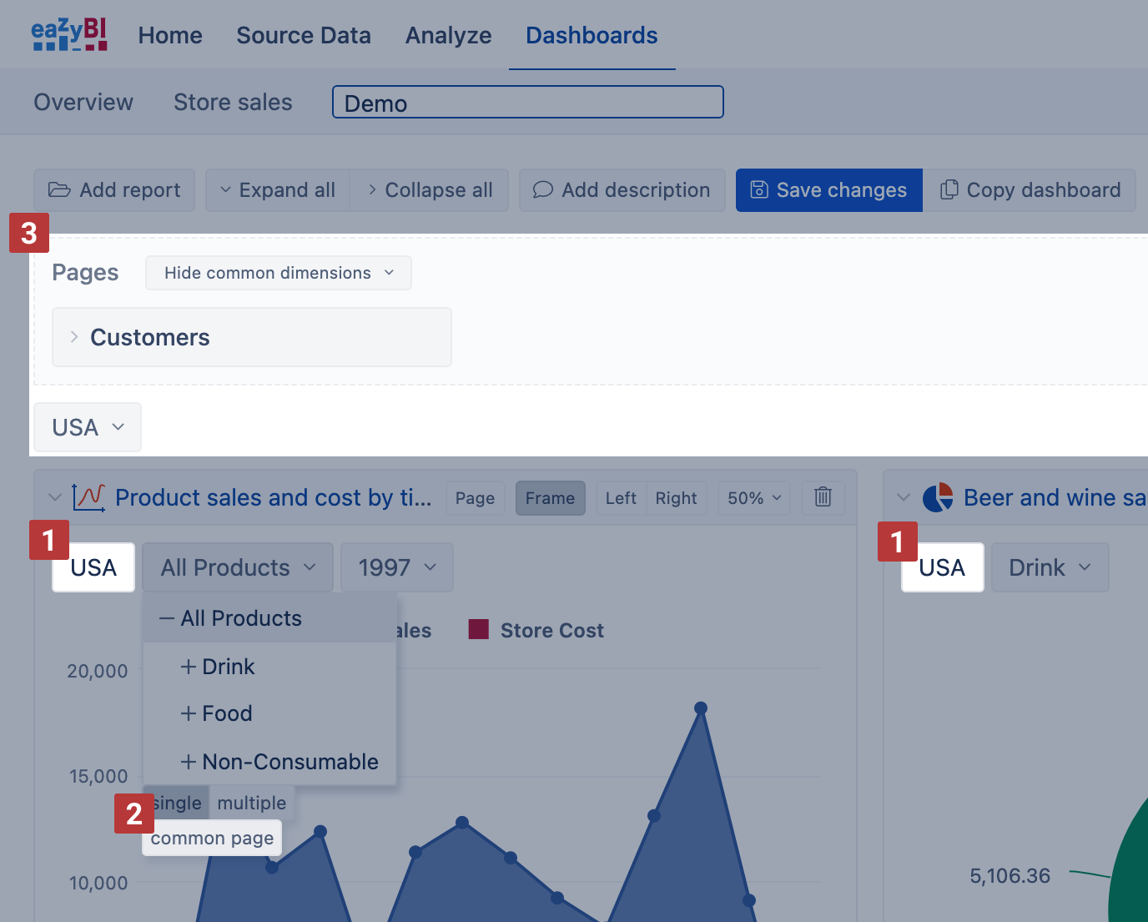Click Copy dashboard button
The height and width of the screenshot is (922, 1148).
(x=1030, y=190)
